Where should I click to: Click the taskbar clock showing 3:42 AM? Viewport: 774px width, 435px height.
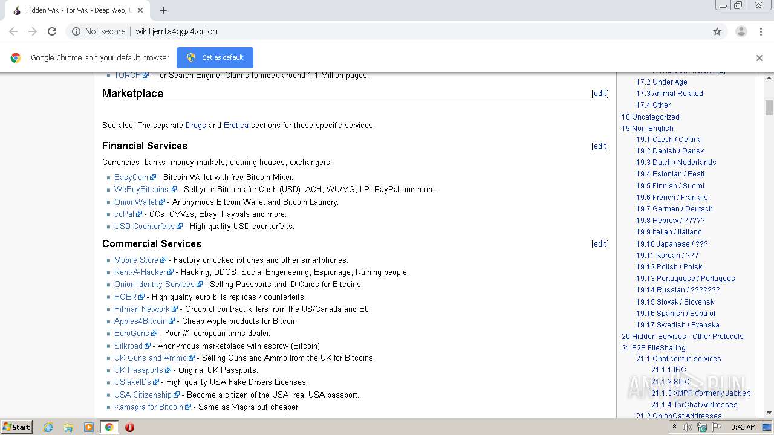click(743, 427)
